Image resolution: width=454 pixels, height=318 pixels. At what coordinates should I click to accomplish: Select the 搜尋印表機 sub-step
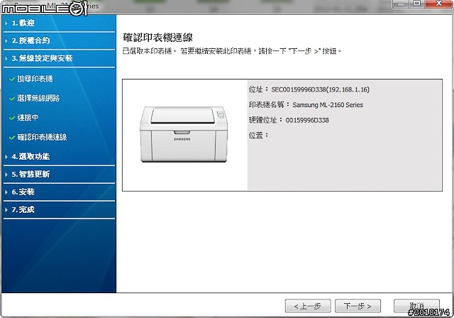pos(35,79)
